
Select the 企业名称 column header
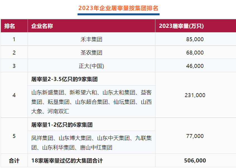coord(91,26)
